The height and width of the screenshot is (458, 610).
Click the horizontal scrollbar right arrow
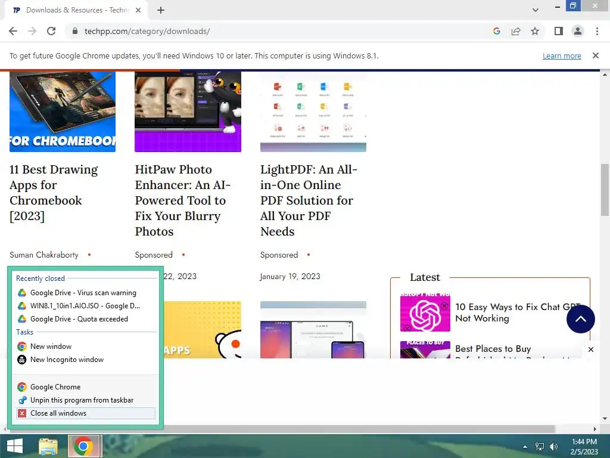point(595,429)
